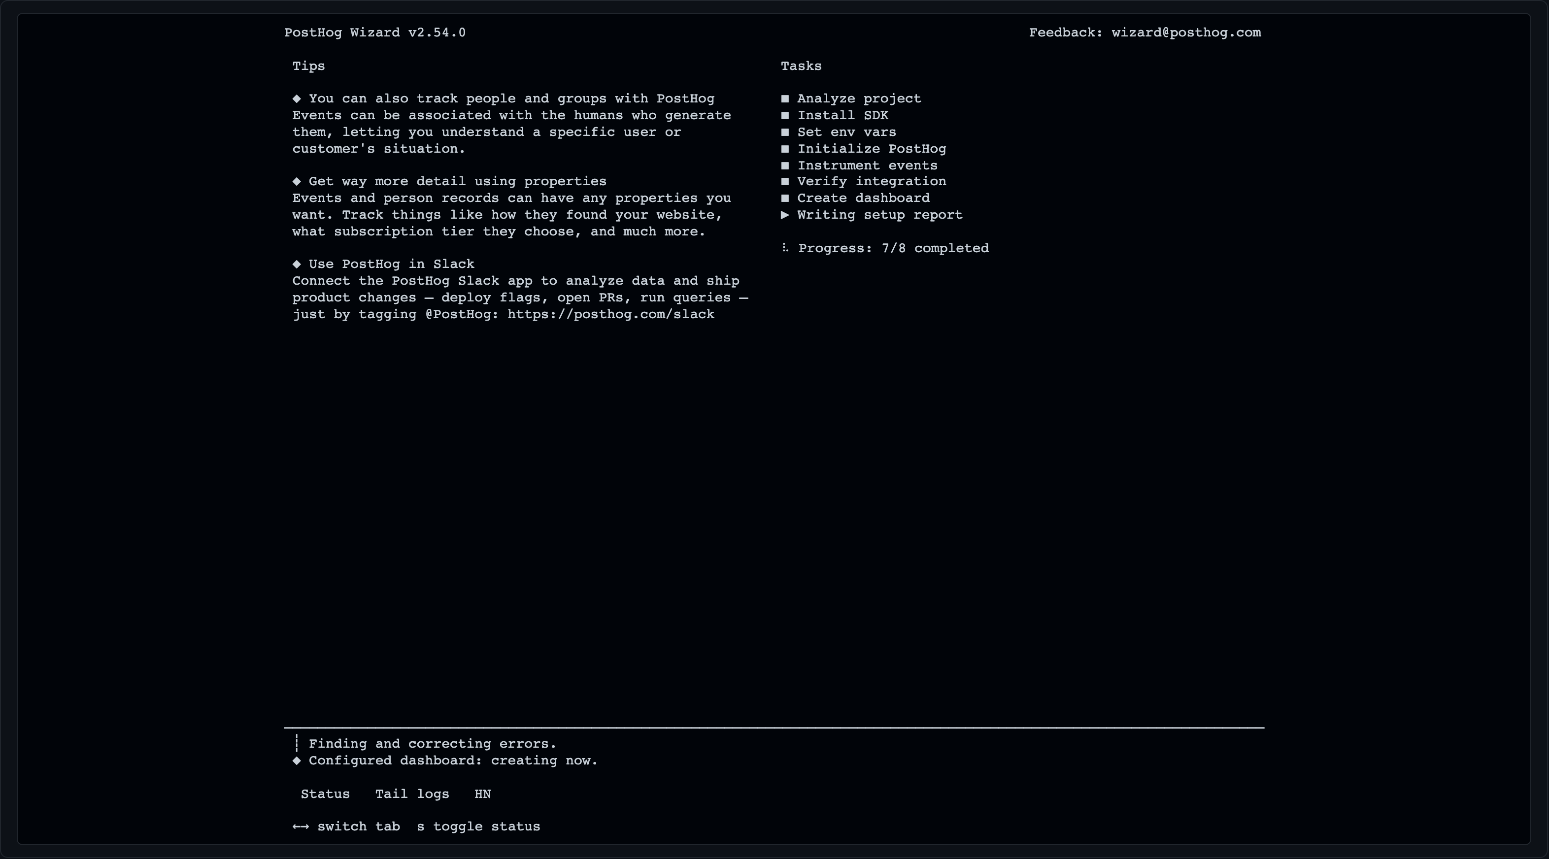Click the "Progress: 7/8 completed" status text

893,248
